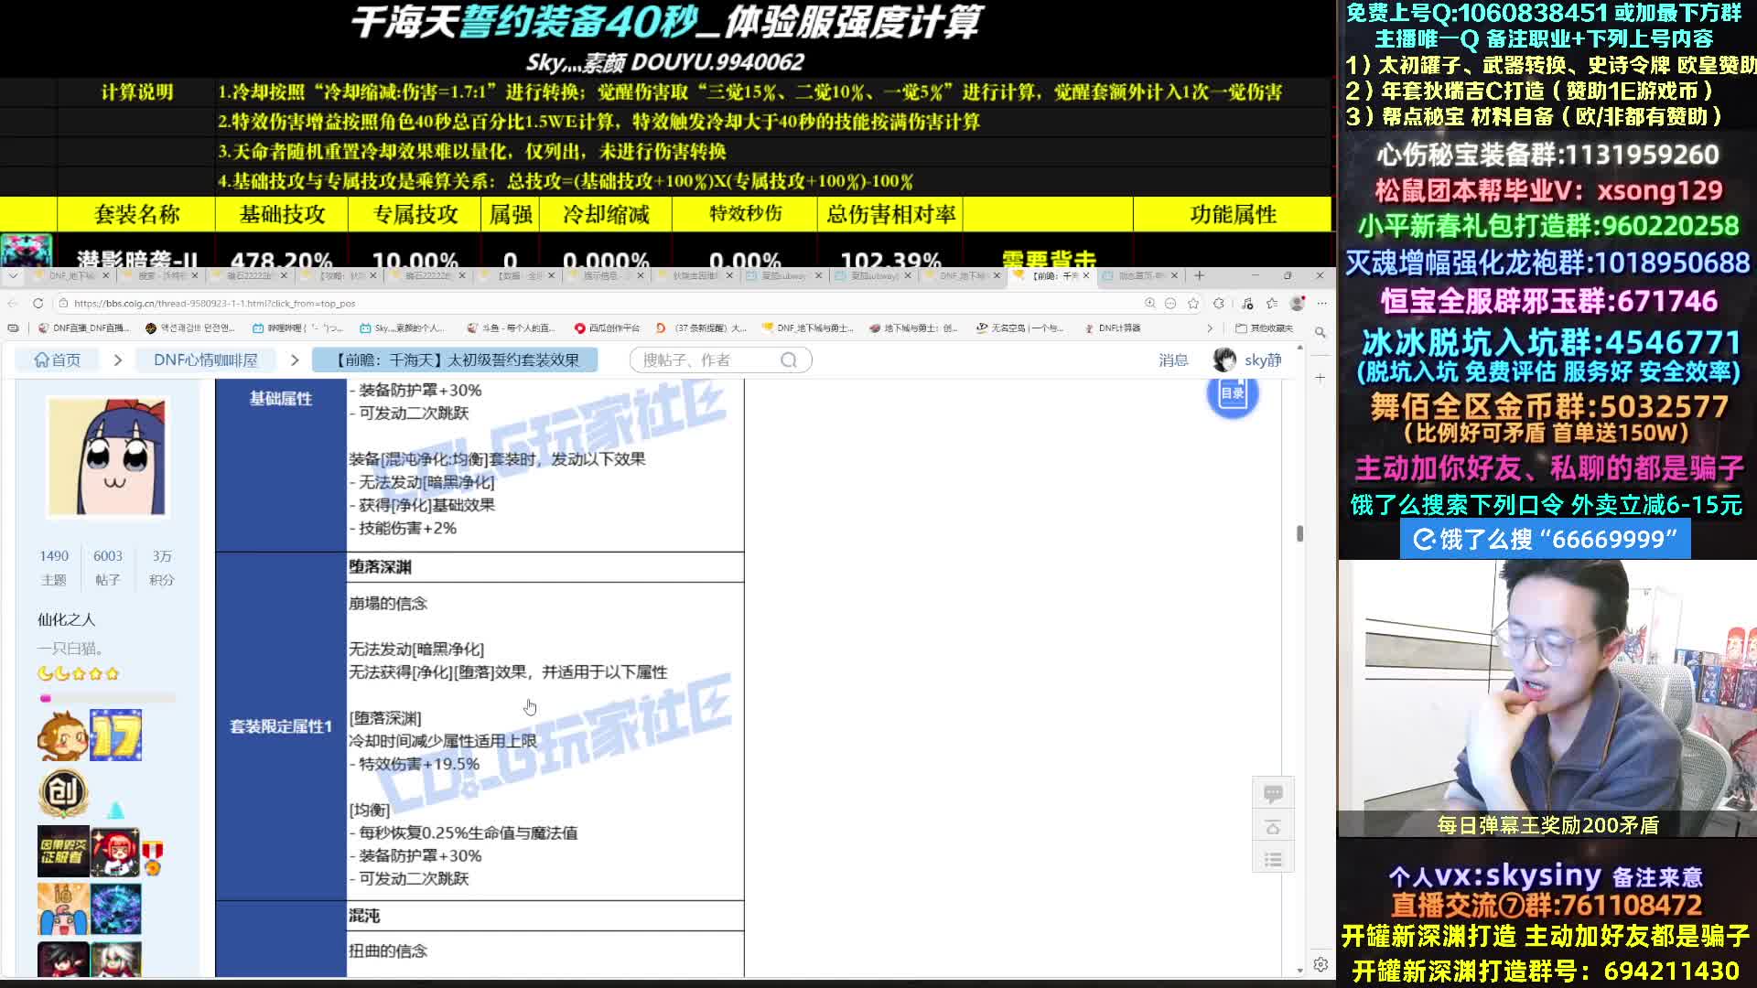
Task: Open sidebar settings gear icon
Action: 1320,964
